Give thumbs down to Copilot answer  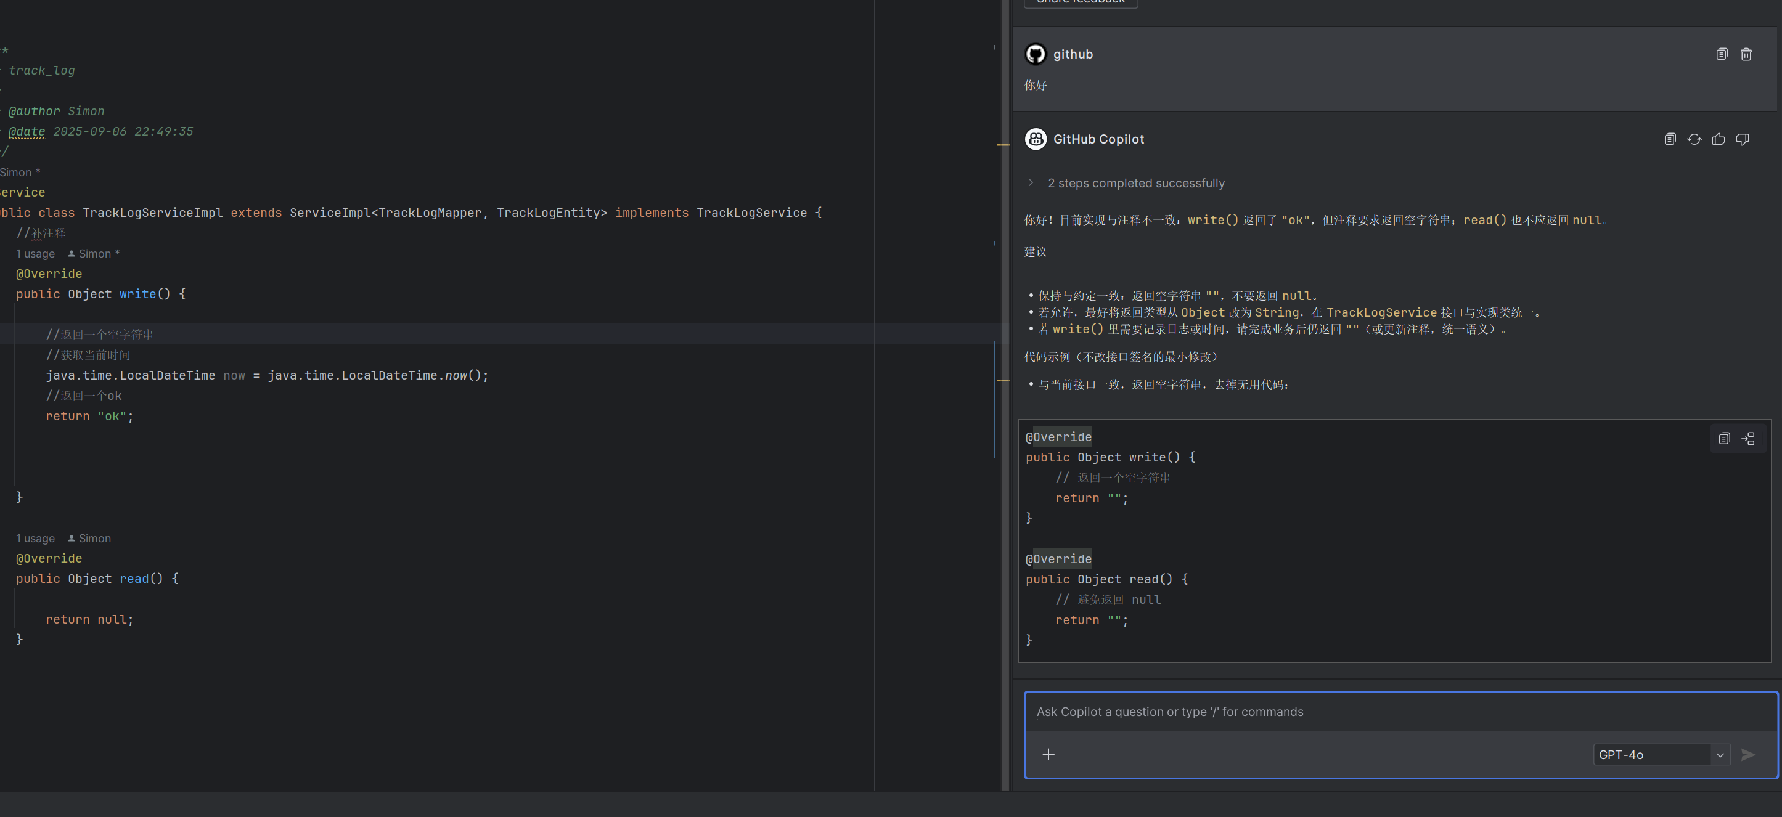point(1743,139)
